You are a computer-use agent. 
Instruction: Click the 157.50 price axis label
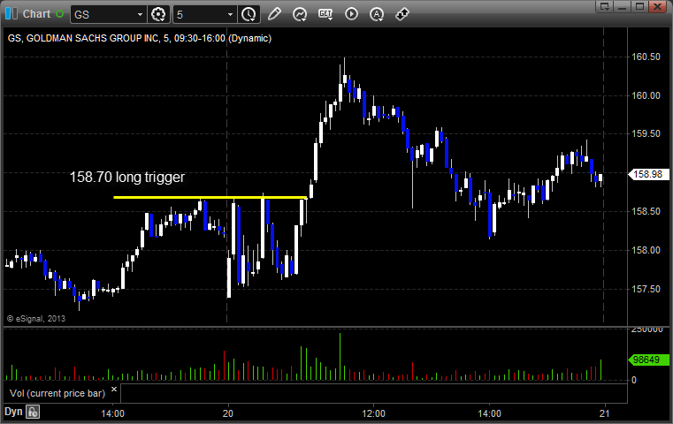646,290
